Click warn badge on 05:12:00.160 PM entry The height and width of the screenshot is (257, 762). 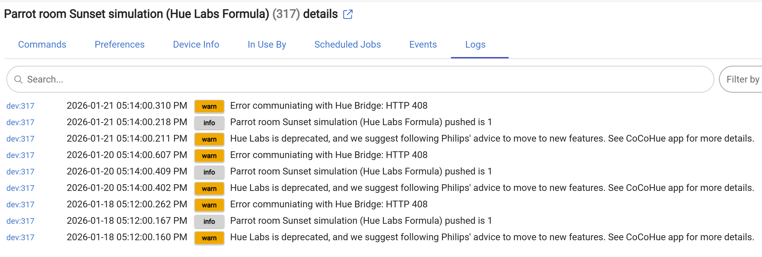coord(209,238)
